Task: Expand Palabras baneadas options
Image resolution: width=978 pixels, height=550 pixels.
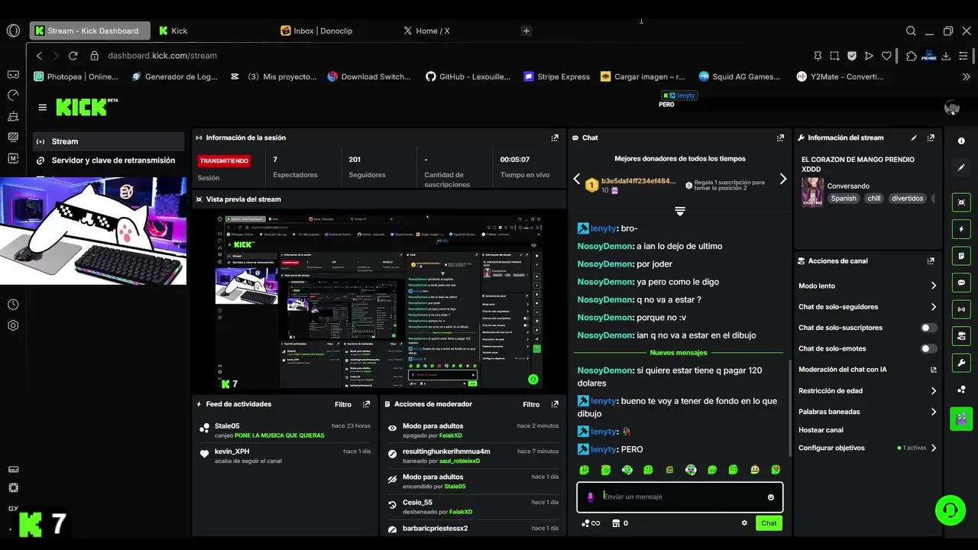Action: pos(934,412)
